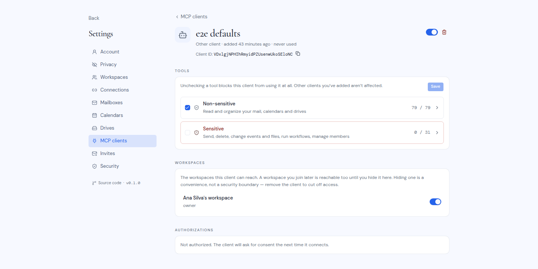The height and width of the screenshot is (269, 538).
Task: Open the Mailboxes settings page
Action: 123,103
